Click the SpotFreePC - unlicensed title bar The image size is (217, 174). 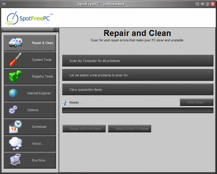click(x=101, y=4)
